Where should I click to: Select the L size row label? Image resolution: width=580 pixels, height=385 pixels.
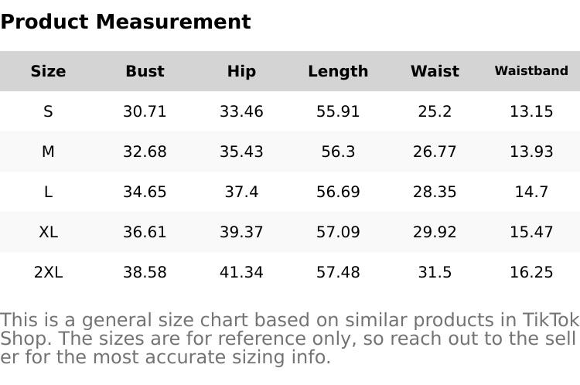[x=48, y=192]
